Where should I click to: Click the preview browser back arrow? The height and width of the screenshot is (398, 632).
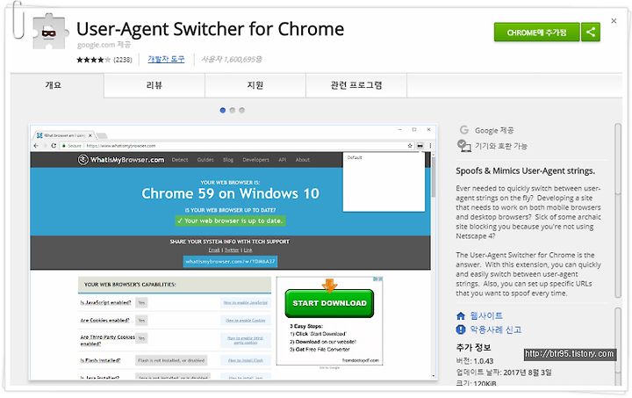[36, 146]
